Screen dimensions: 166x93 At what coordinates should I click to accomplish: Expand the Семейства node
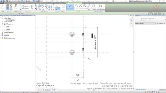tap(1, 36)
